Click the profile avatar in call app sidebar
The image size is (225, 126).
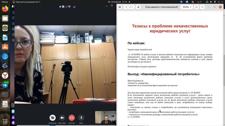click(x=13, y=6)
